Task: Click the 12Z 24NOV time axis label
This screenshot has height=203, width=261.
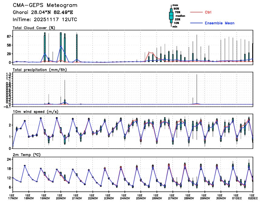Action: pos(124,197)
